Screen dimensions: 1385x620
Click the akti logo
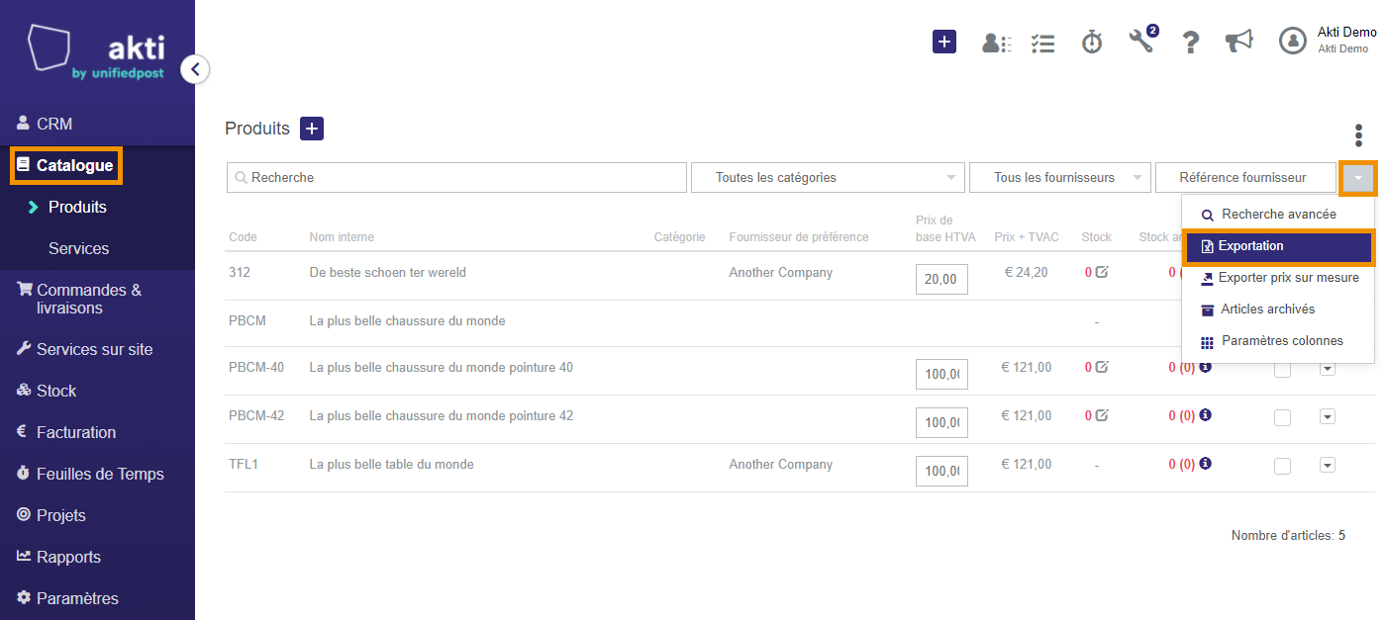[96, 53]
